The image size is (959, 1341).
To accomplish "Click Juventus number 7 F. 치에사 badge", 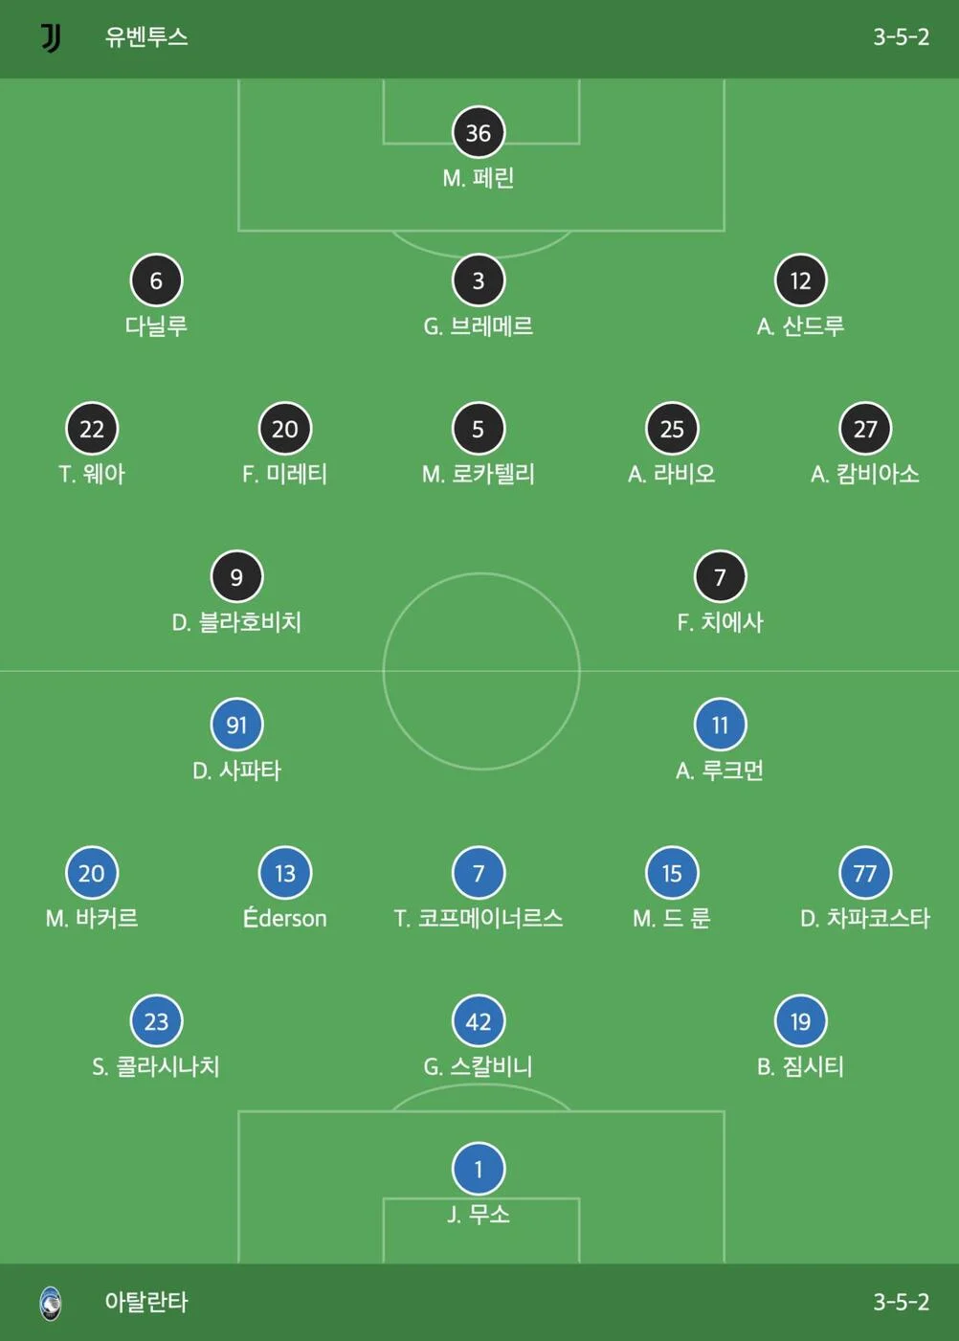I will pos(720,577).
